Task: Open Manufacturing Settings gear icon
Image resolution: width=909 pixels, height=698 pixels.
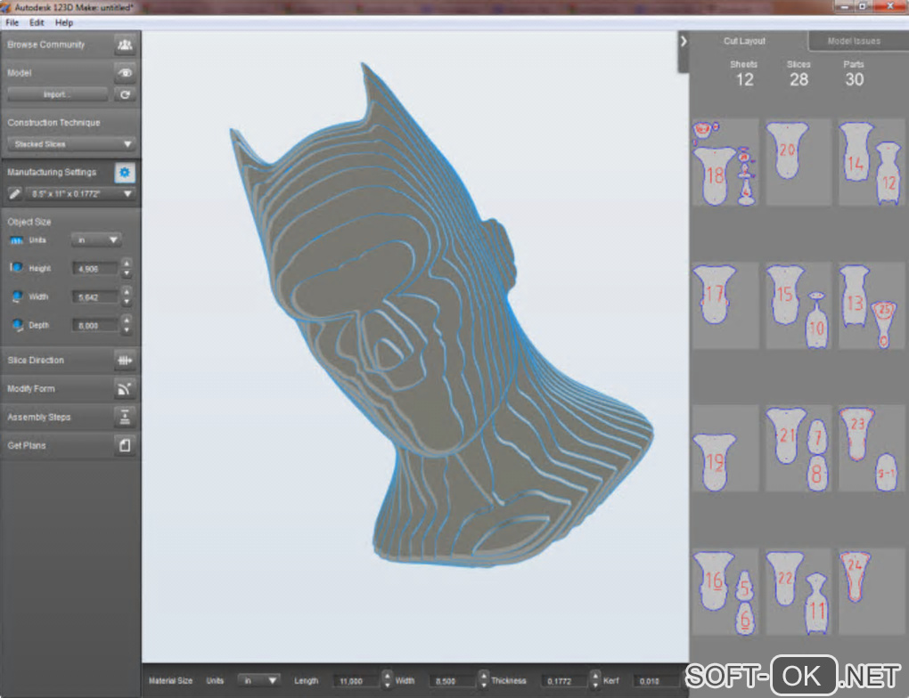Action: point(125,172)
